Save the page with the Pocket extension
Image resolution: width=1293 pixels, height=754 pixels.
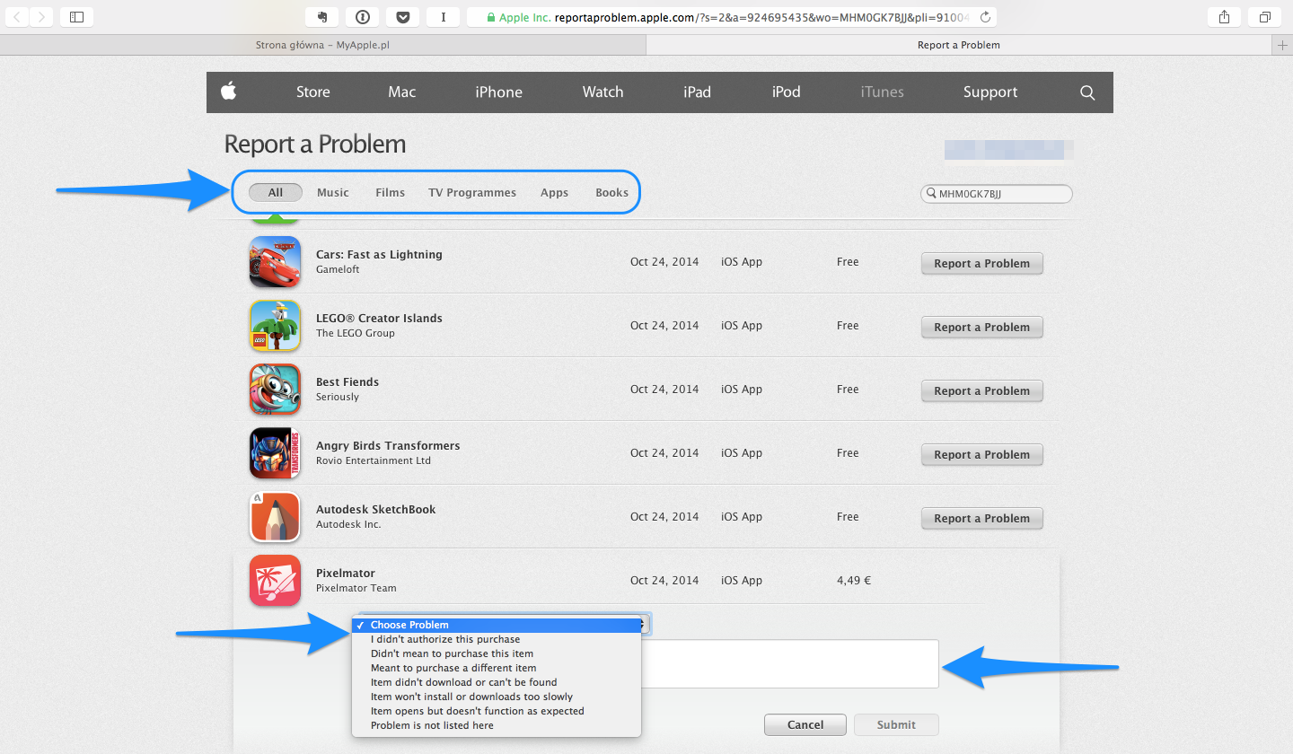tap(402, 16)
